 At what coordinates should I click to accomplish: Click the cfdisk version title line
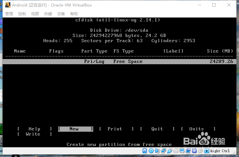(x=118, y=20)
